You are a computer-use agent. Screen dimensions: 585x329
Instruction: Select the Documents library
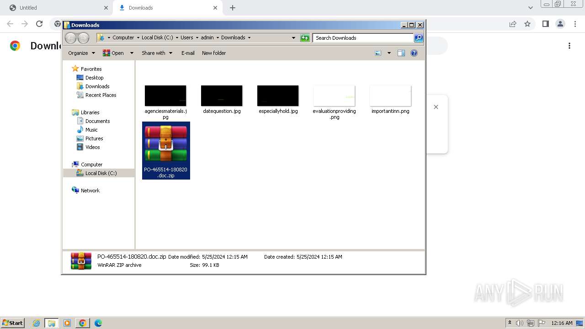click(97, 121)
